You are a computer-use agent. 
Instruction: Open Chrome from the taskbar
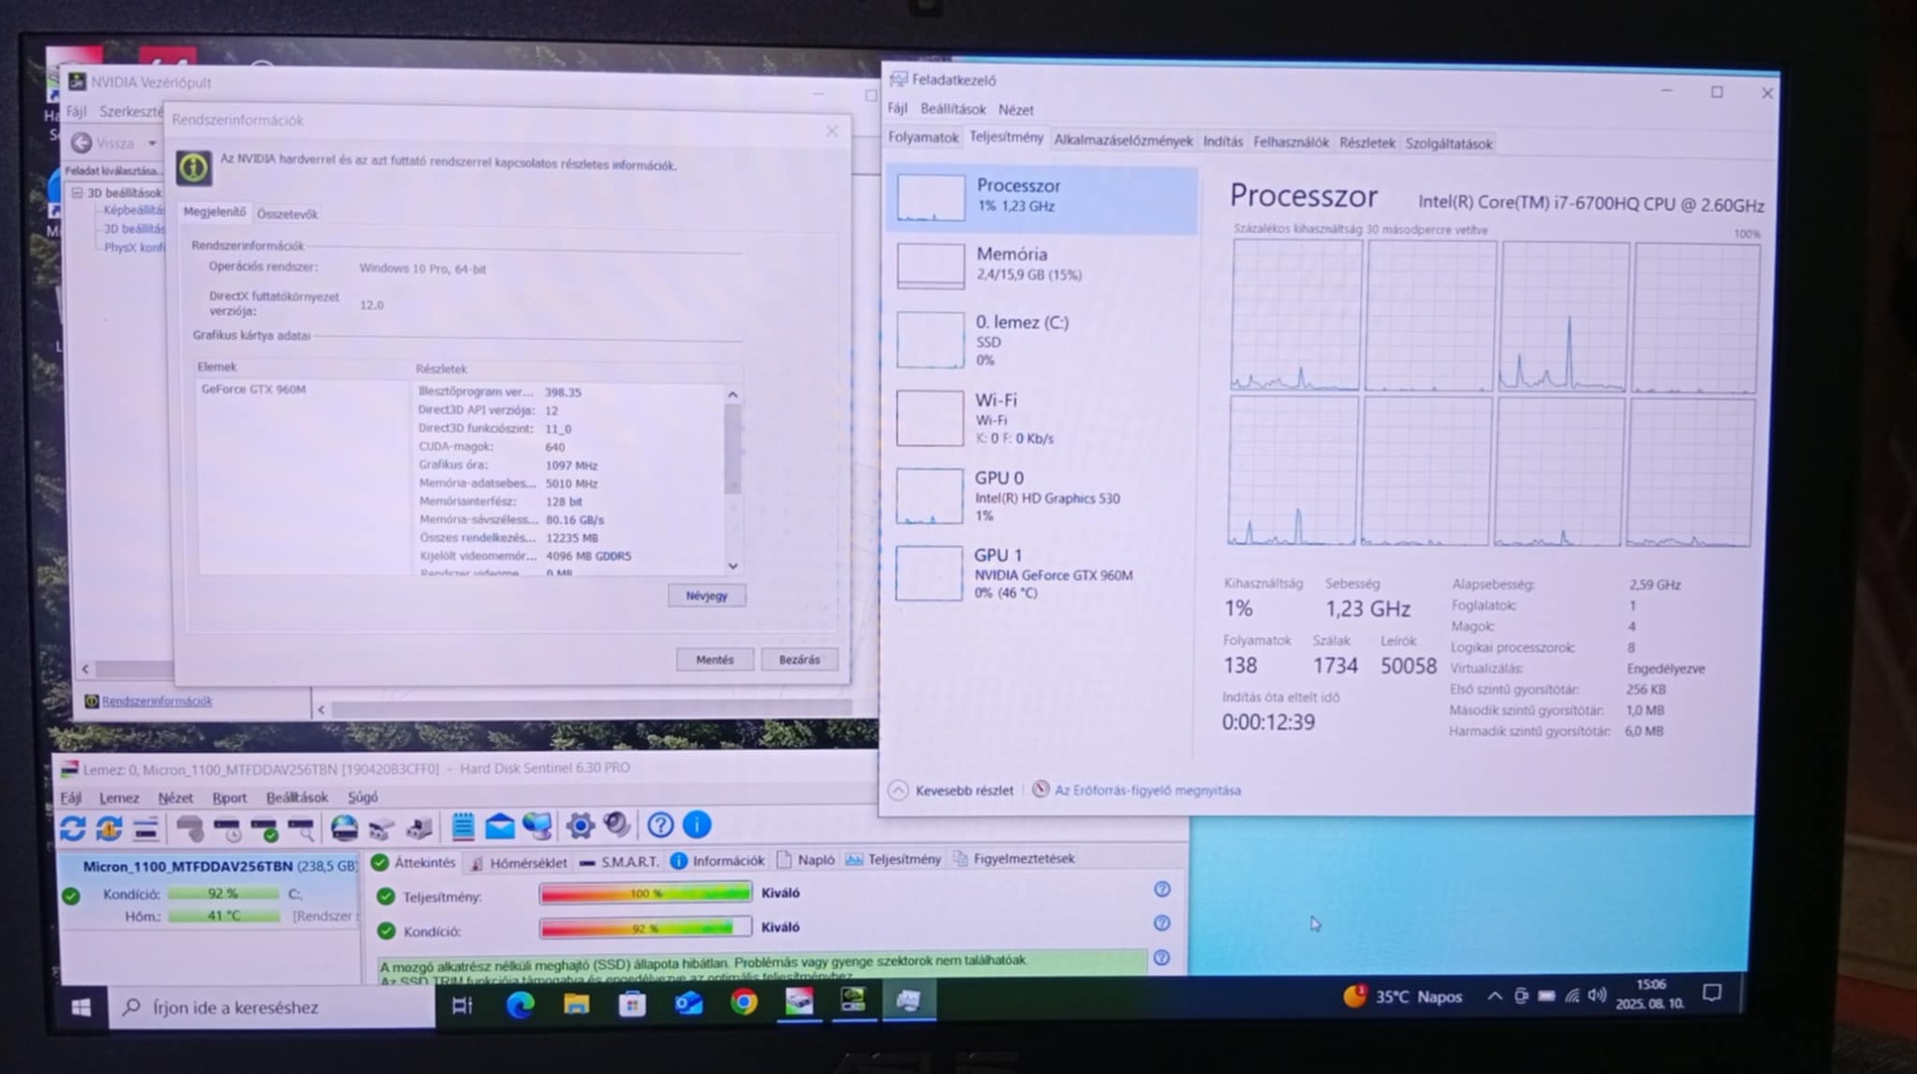click(743, 1003)
